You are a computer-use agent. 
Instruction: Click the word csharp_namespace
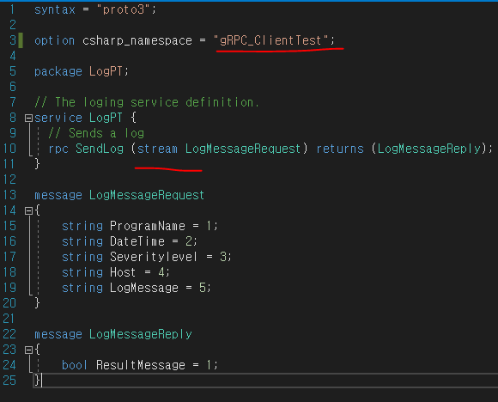coord(137,40)
